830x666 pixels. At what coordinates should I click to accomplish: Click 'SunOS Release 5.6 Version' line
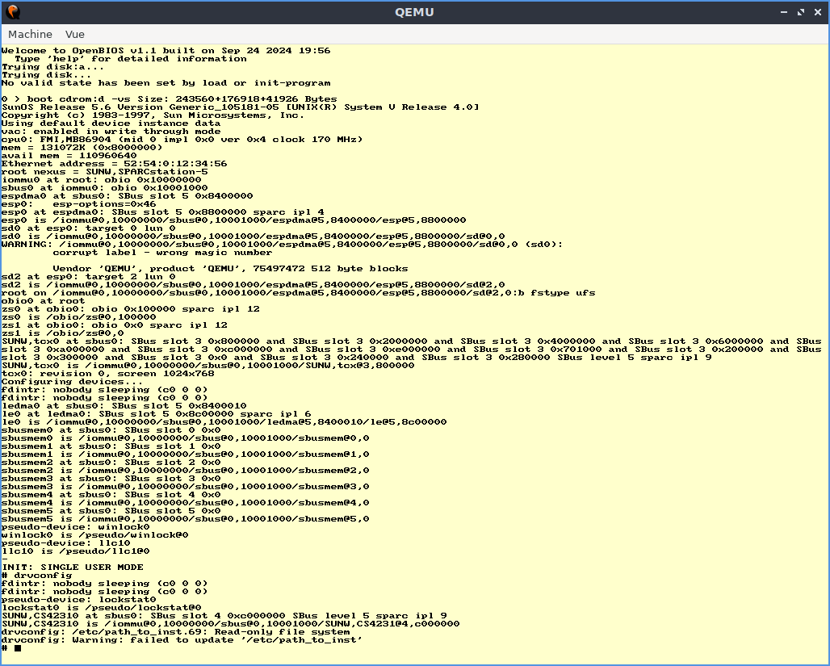(241, 107)
